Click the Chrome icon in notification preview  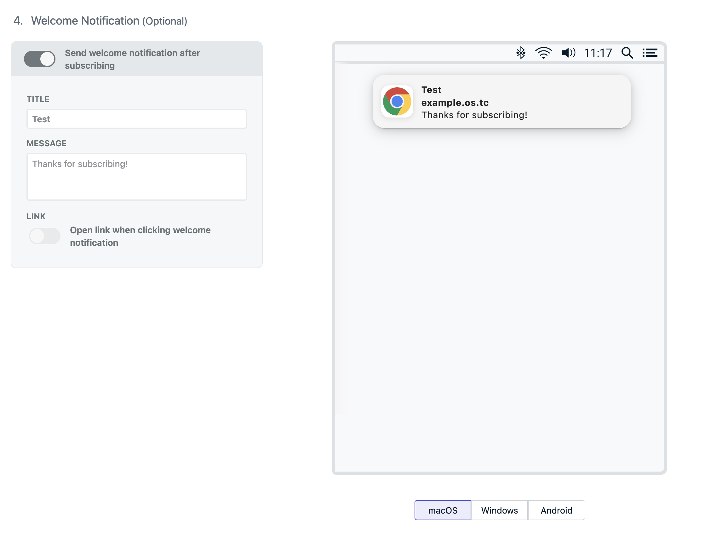pos(397,102)
